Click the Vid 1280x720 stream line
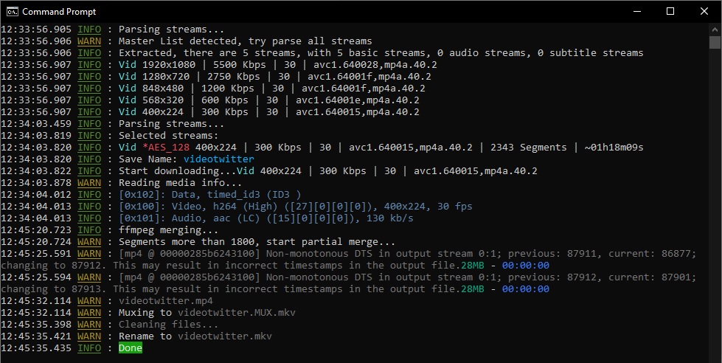The image size is (722, 363). pos(274,77)
